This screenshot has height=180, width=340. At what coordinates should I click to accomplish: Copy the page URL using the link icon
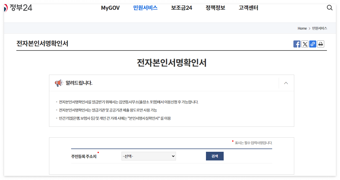(x=313, y=44)
